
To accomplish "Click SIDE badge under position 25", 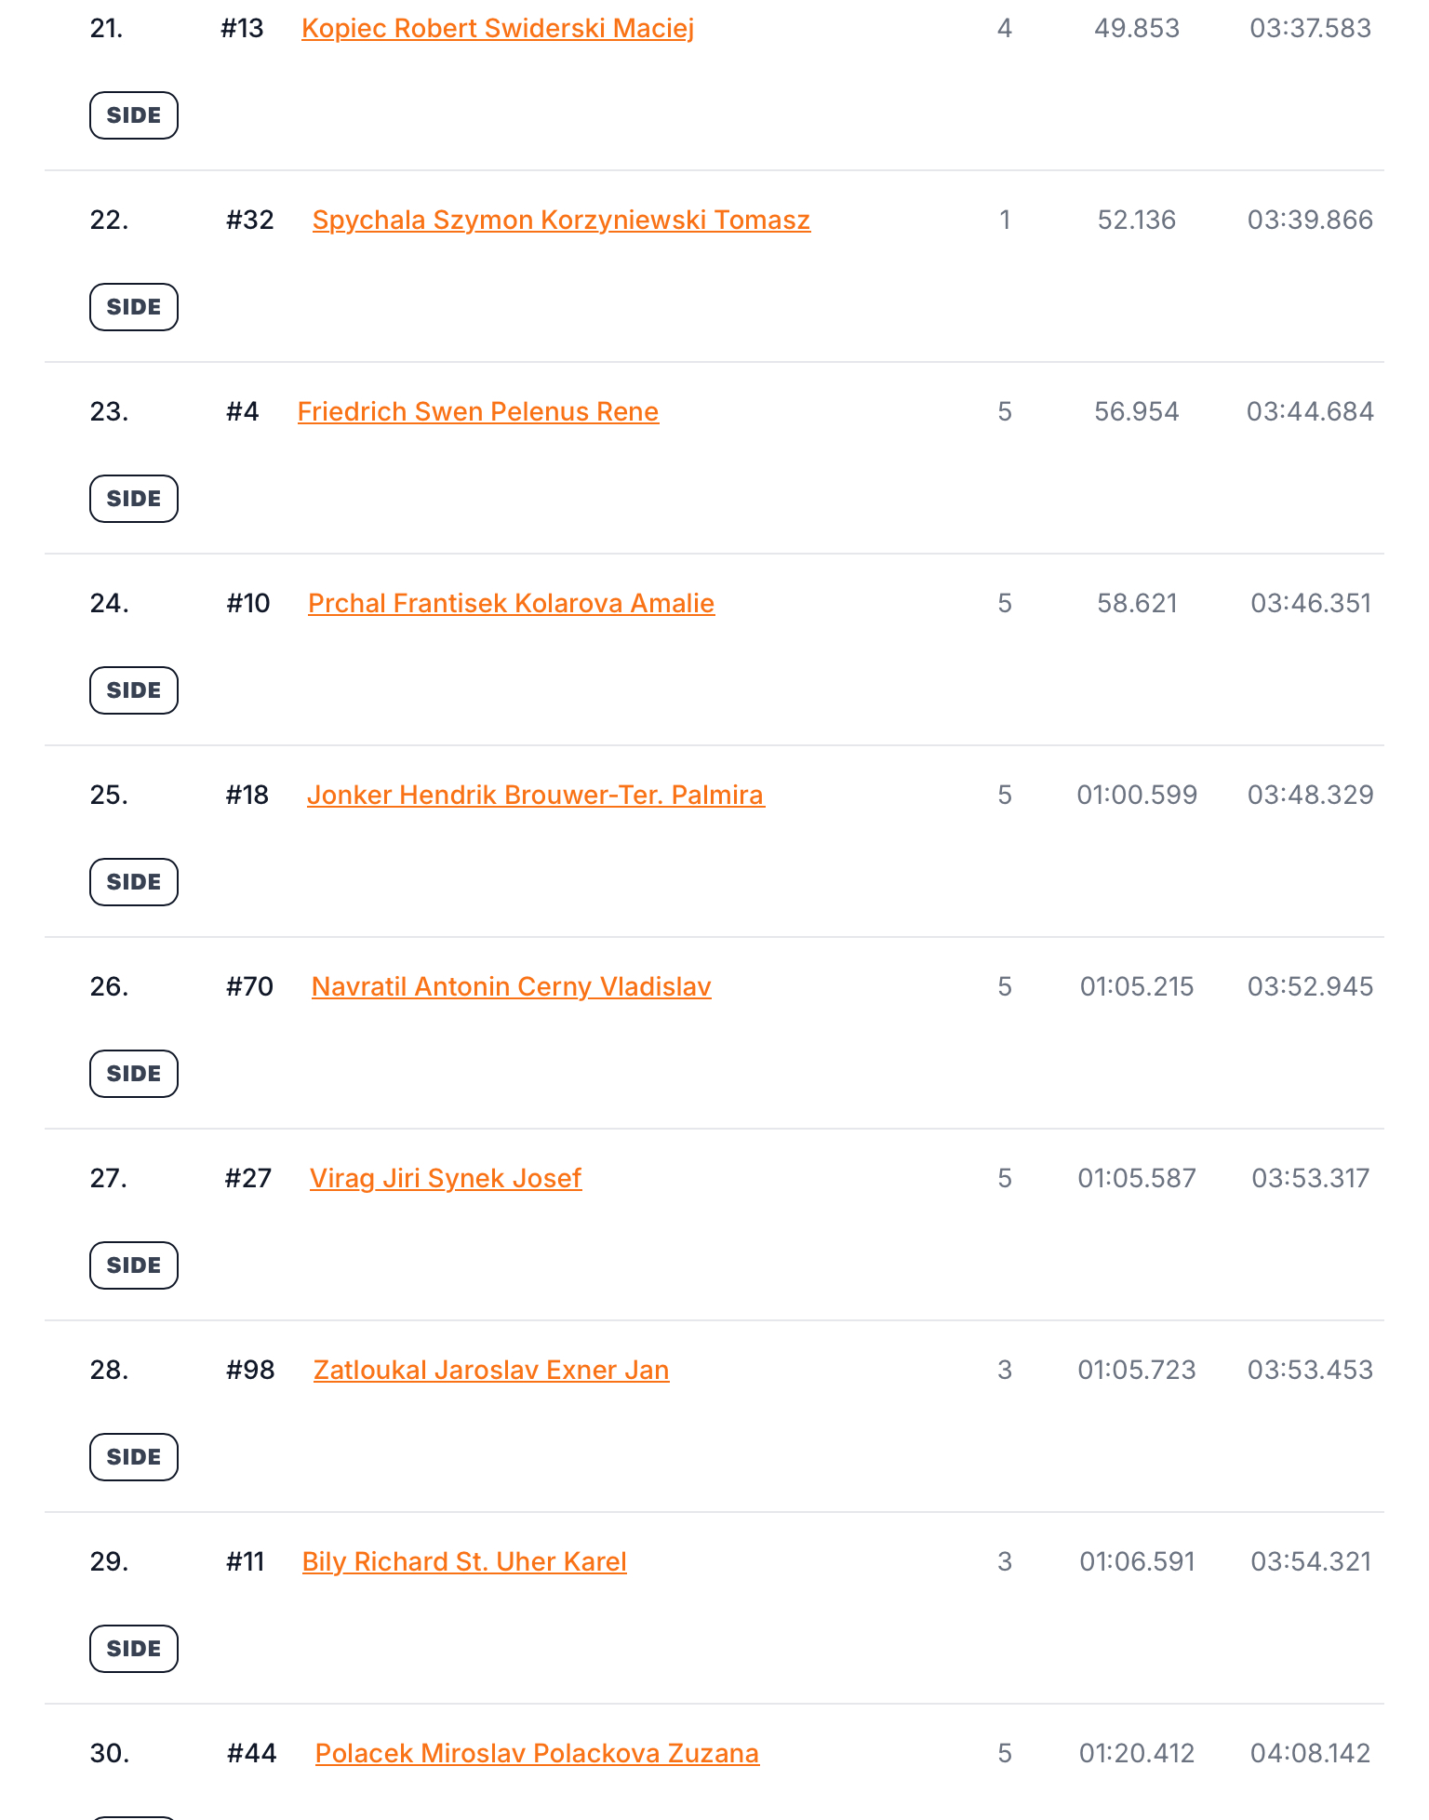I will point(134,882).
